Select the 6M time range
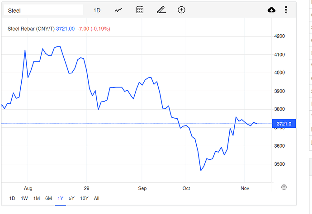312x214 pixels. [x=48, y=198]
